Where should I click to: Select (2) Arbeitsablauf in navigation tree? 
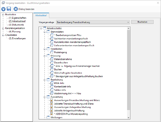(17, 21)
